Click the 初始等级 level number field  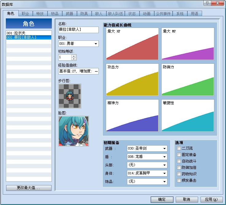[65, 57]
